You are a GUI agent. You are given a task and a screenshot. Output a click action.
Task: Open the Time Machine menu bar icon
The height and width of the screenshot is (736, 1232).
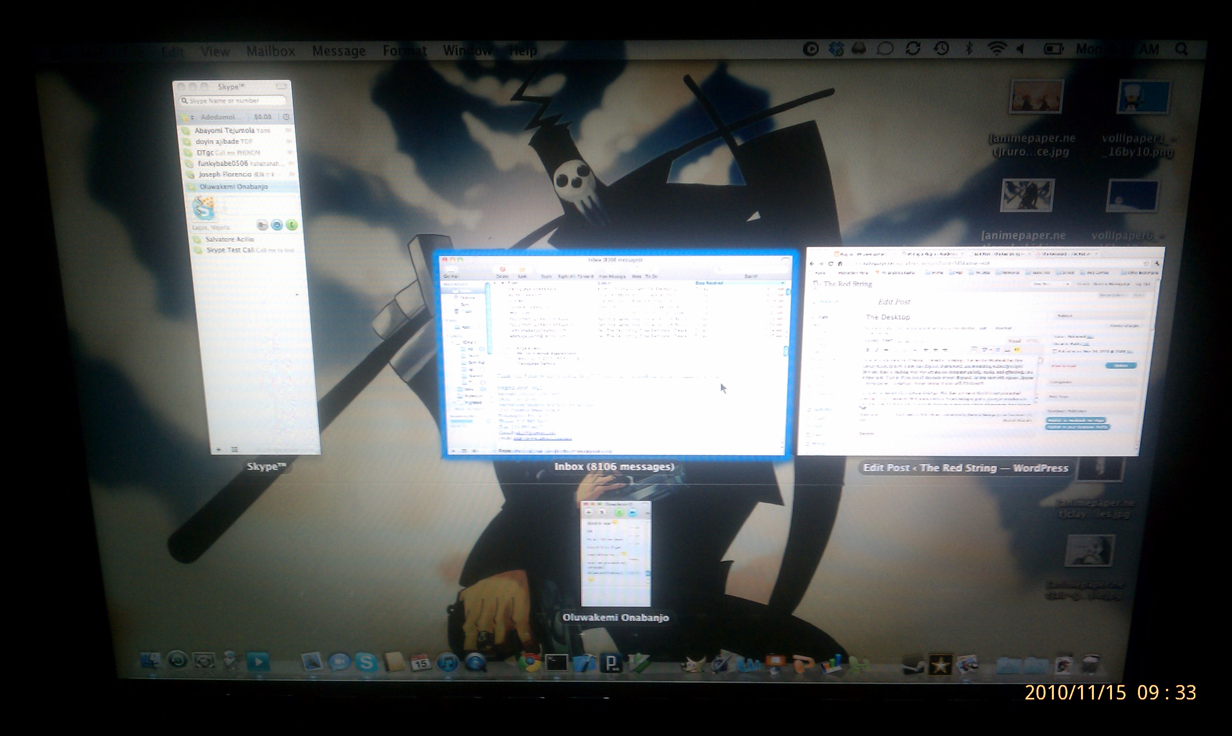click(x=941, y=49)
